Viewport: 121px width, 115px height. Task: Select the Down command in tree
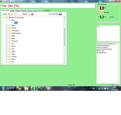coord(13,46)
